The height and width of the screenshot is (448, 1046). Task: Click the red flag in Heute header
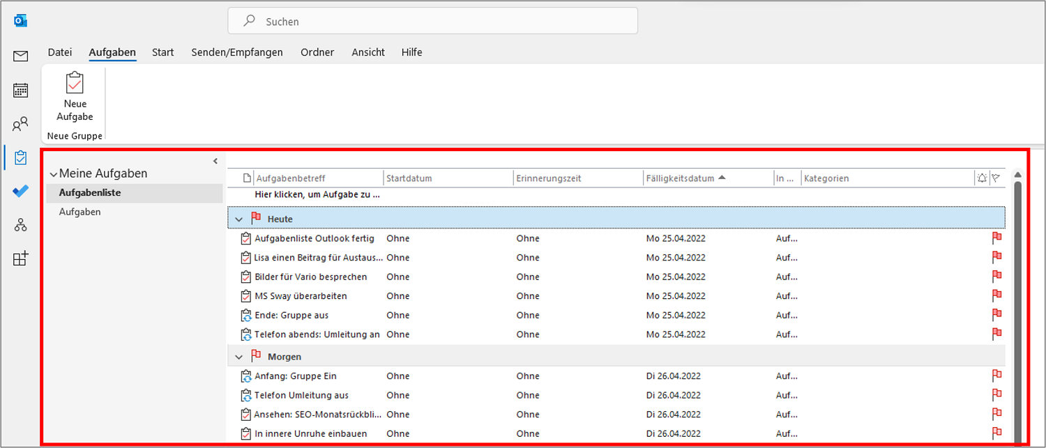(x=255, y=219)
